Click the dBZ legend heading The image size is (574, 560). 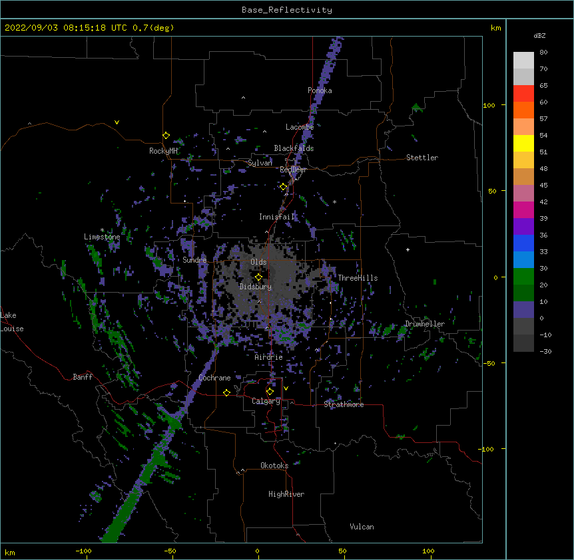pyautogui.click(x=539, y=36)
